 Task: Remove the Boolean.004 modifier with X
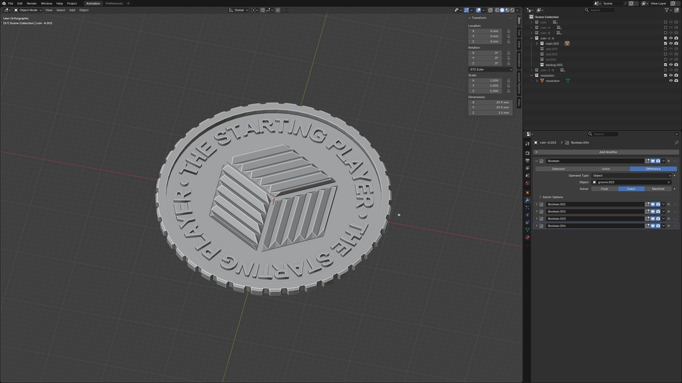(x=669, y=226)
